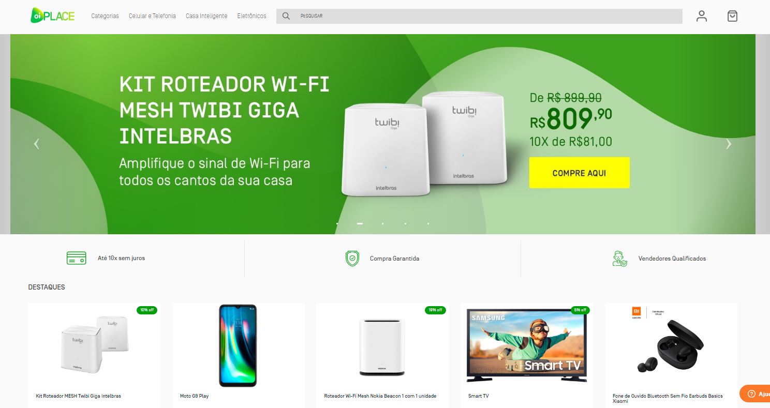Open the Samsung Smart TV thumbnail
The height and width of the screenshot is (408, 770).
click(527, 345)
